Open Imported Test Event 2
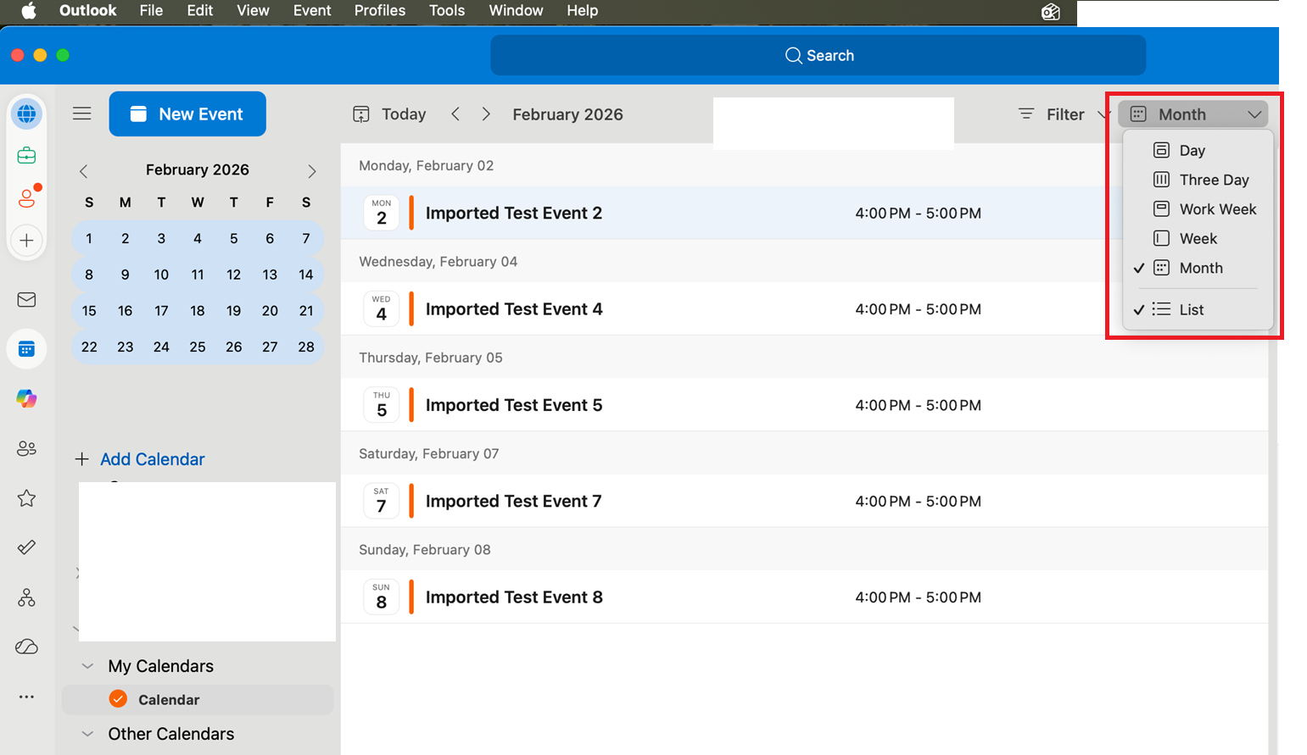The width and height of the screenshot is (1307, 755). pyautogui.click(x=804, y=213)
